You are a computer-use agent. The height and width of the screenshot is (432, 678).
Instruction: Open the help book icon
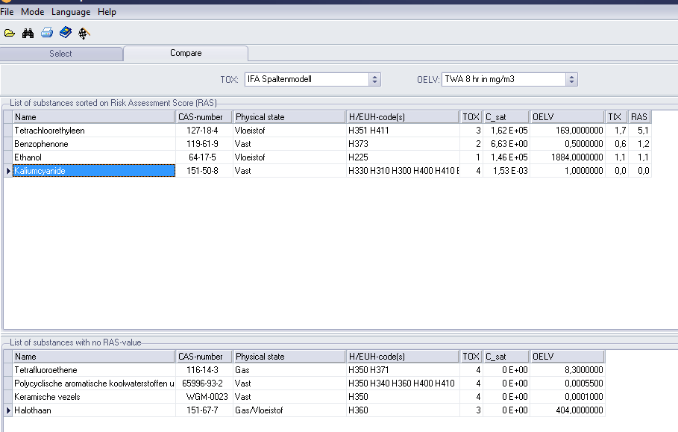pos(66,33)
